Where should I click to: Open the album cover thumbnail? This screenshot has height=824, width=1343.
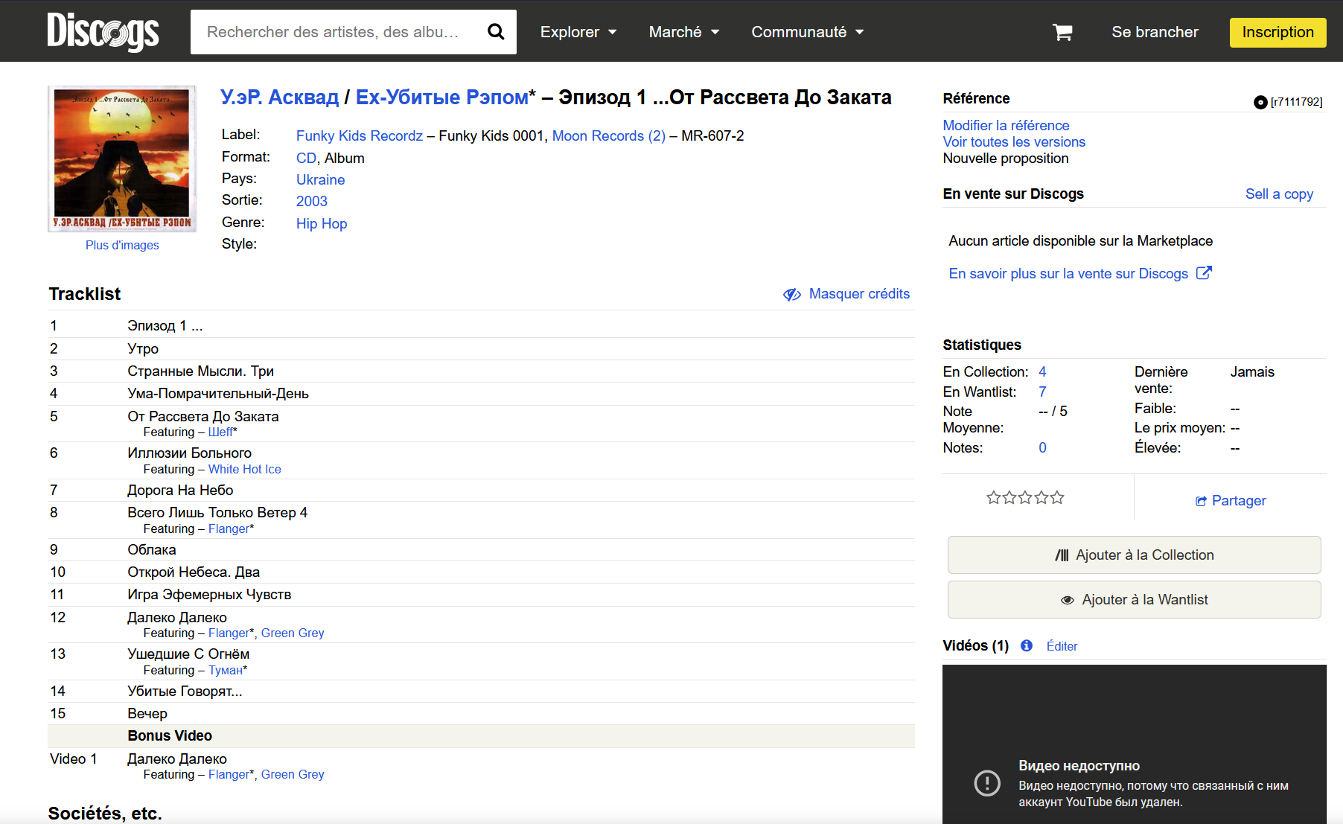click(122, 159)
